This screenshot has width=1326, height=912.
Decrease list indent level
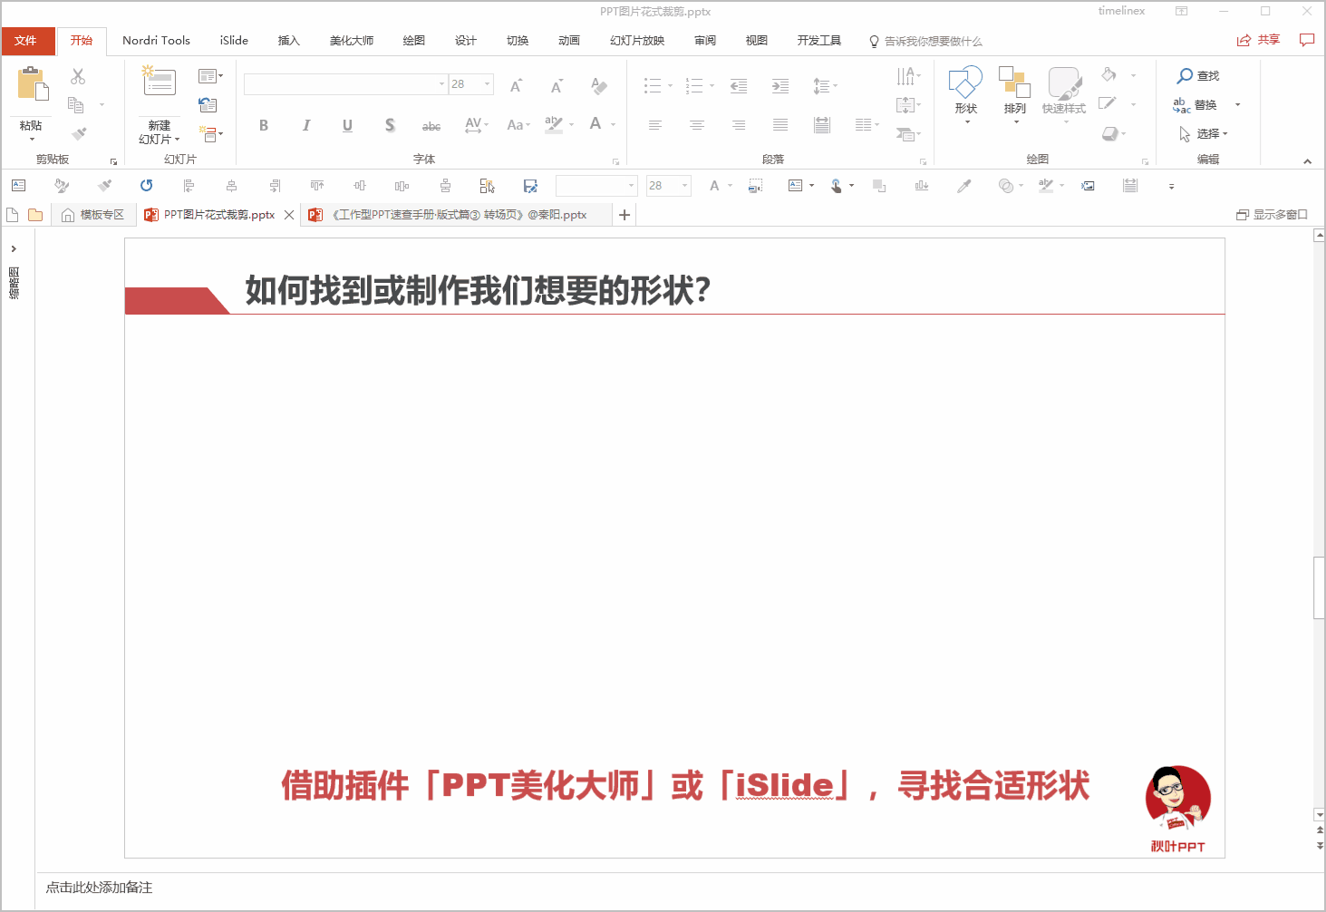(739, 85)
